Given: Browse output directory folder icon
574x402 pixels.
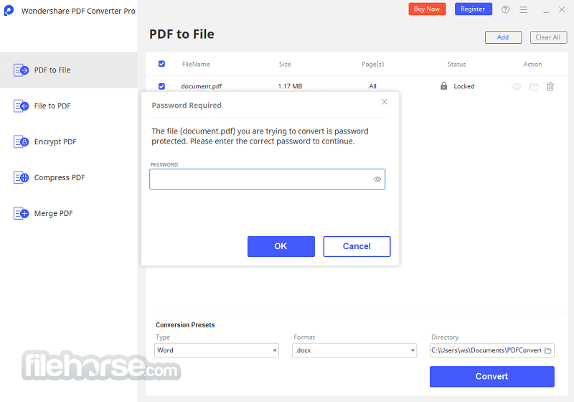Looking at the screenshot, I should tap(548, 350).
